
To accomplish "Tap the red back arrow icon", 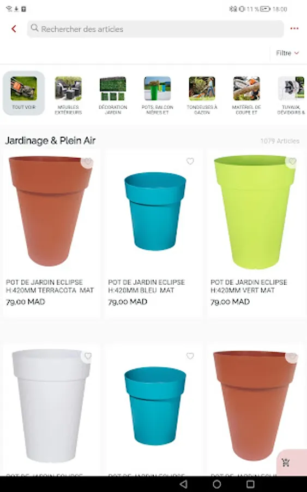I will point(14,29).
